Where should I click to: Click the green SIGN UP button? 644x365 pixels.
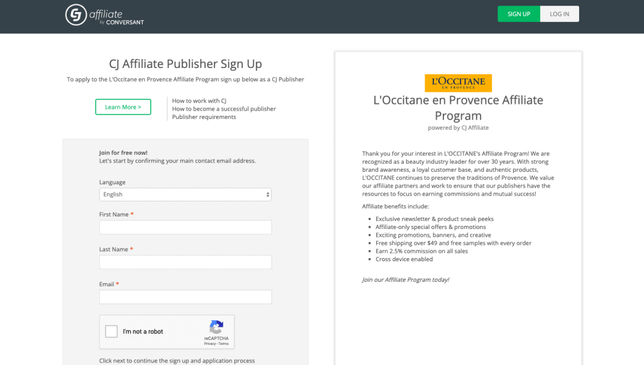point(519,14)
